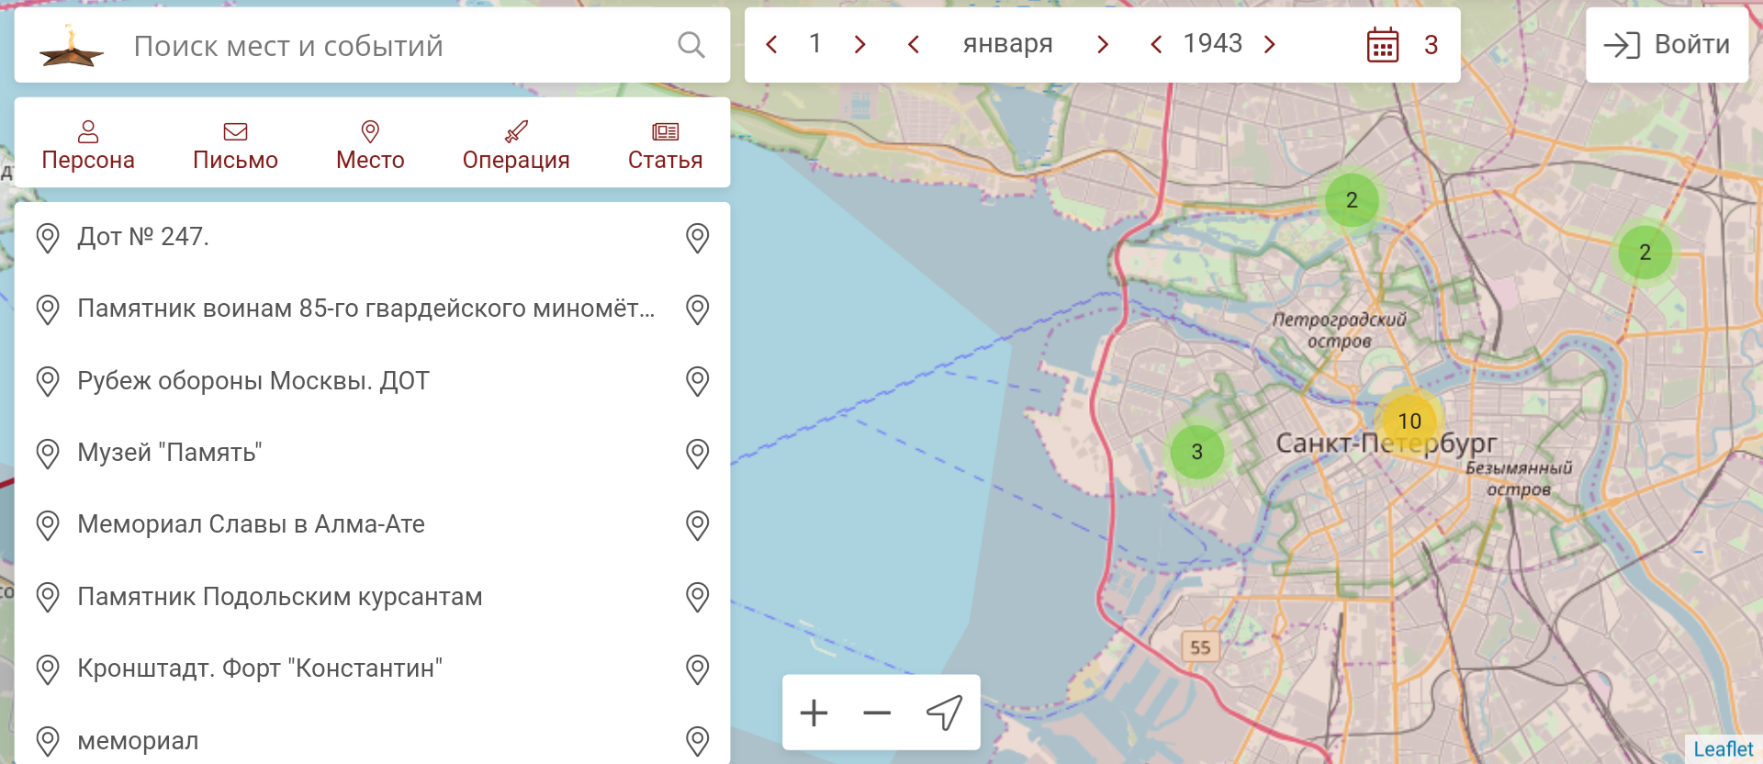Open green cluster 2 at the map's east edge
Image resolution: width=1763 pixels, height=764 pixels.
coord(1645,253)
